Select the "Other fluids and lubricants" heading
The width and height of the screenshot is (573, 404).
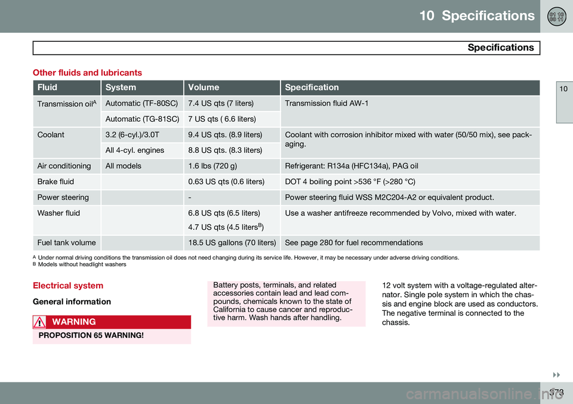tap(87, 73)
